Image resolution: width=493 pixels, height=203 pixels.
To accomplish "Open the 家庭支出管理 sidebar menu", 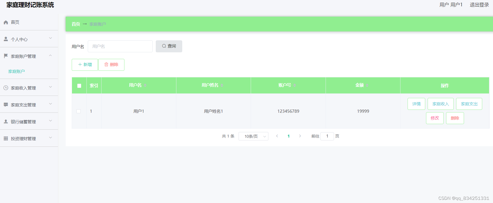I will (x=29, y=105).
